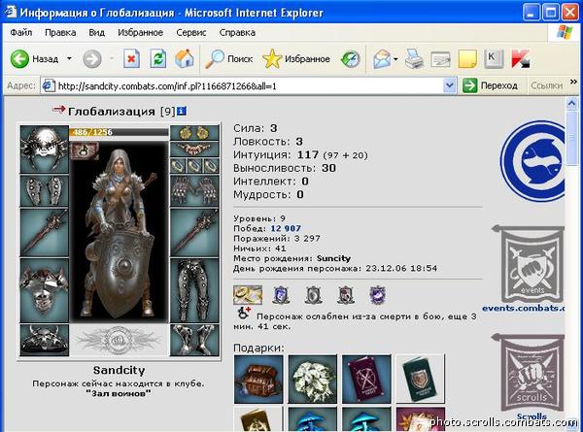Click the K key toolbar icon
This screenshot has width=583, height=432.
pyautogui.click(x=494, y=58)
